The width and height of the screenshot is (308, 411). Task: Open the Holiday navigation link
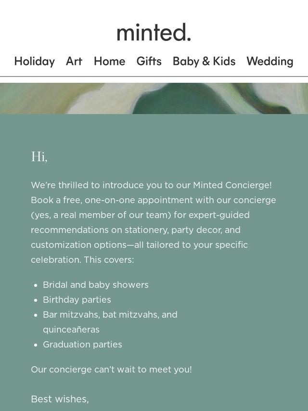point(35,61)
